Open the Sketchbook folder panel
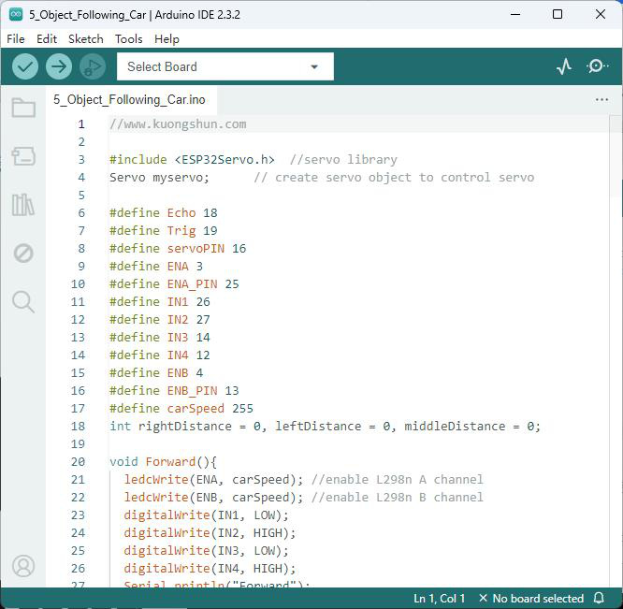The height and width of the screenshot is (609, 623). pos(23,108)
